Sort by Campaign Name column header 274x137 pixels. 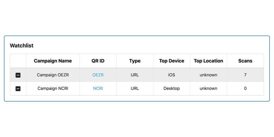[x=53, y=61]
